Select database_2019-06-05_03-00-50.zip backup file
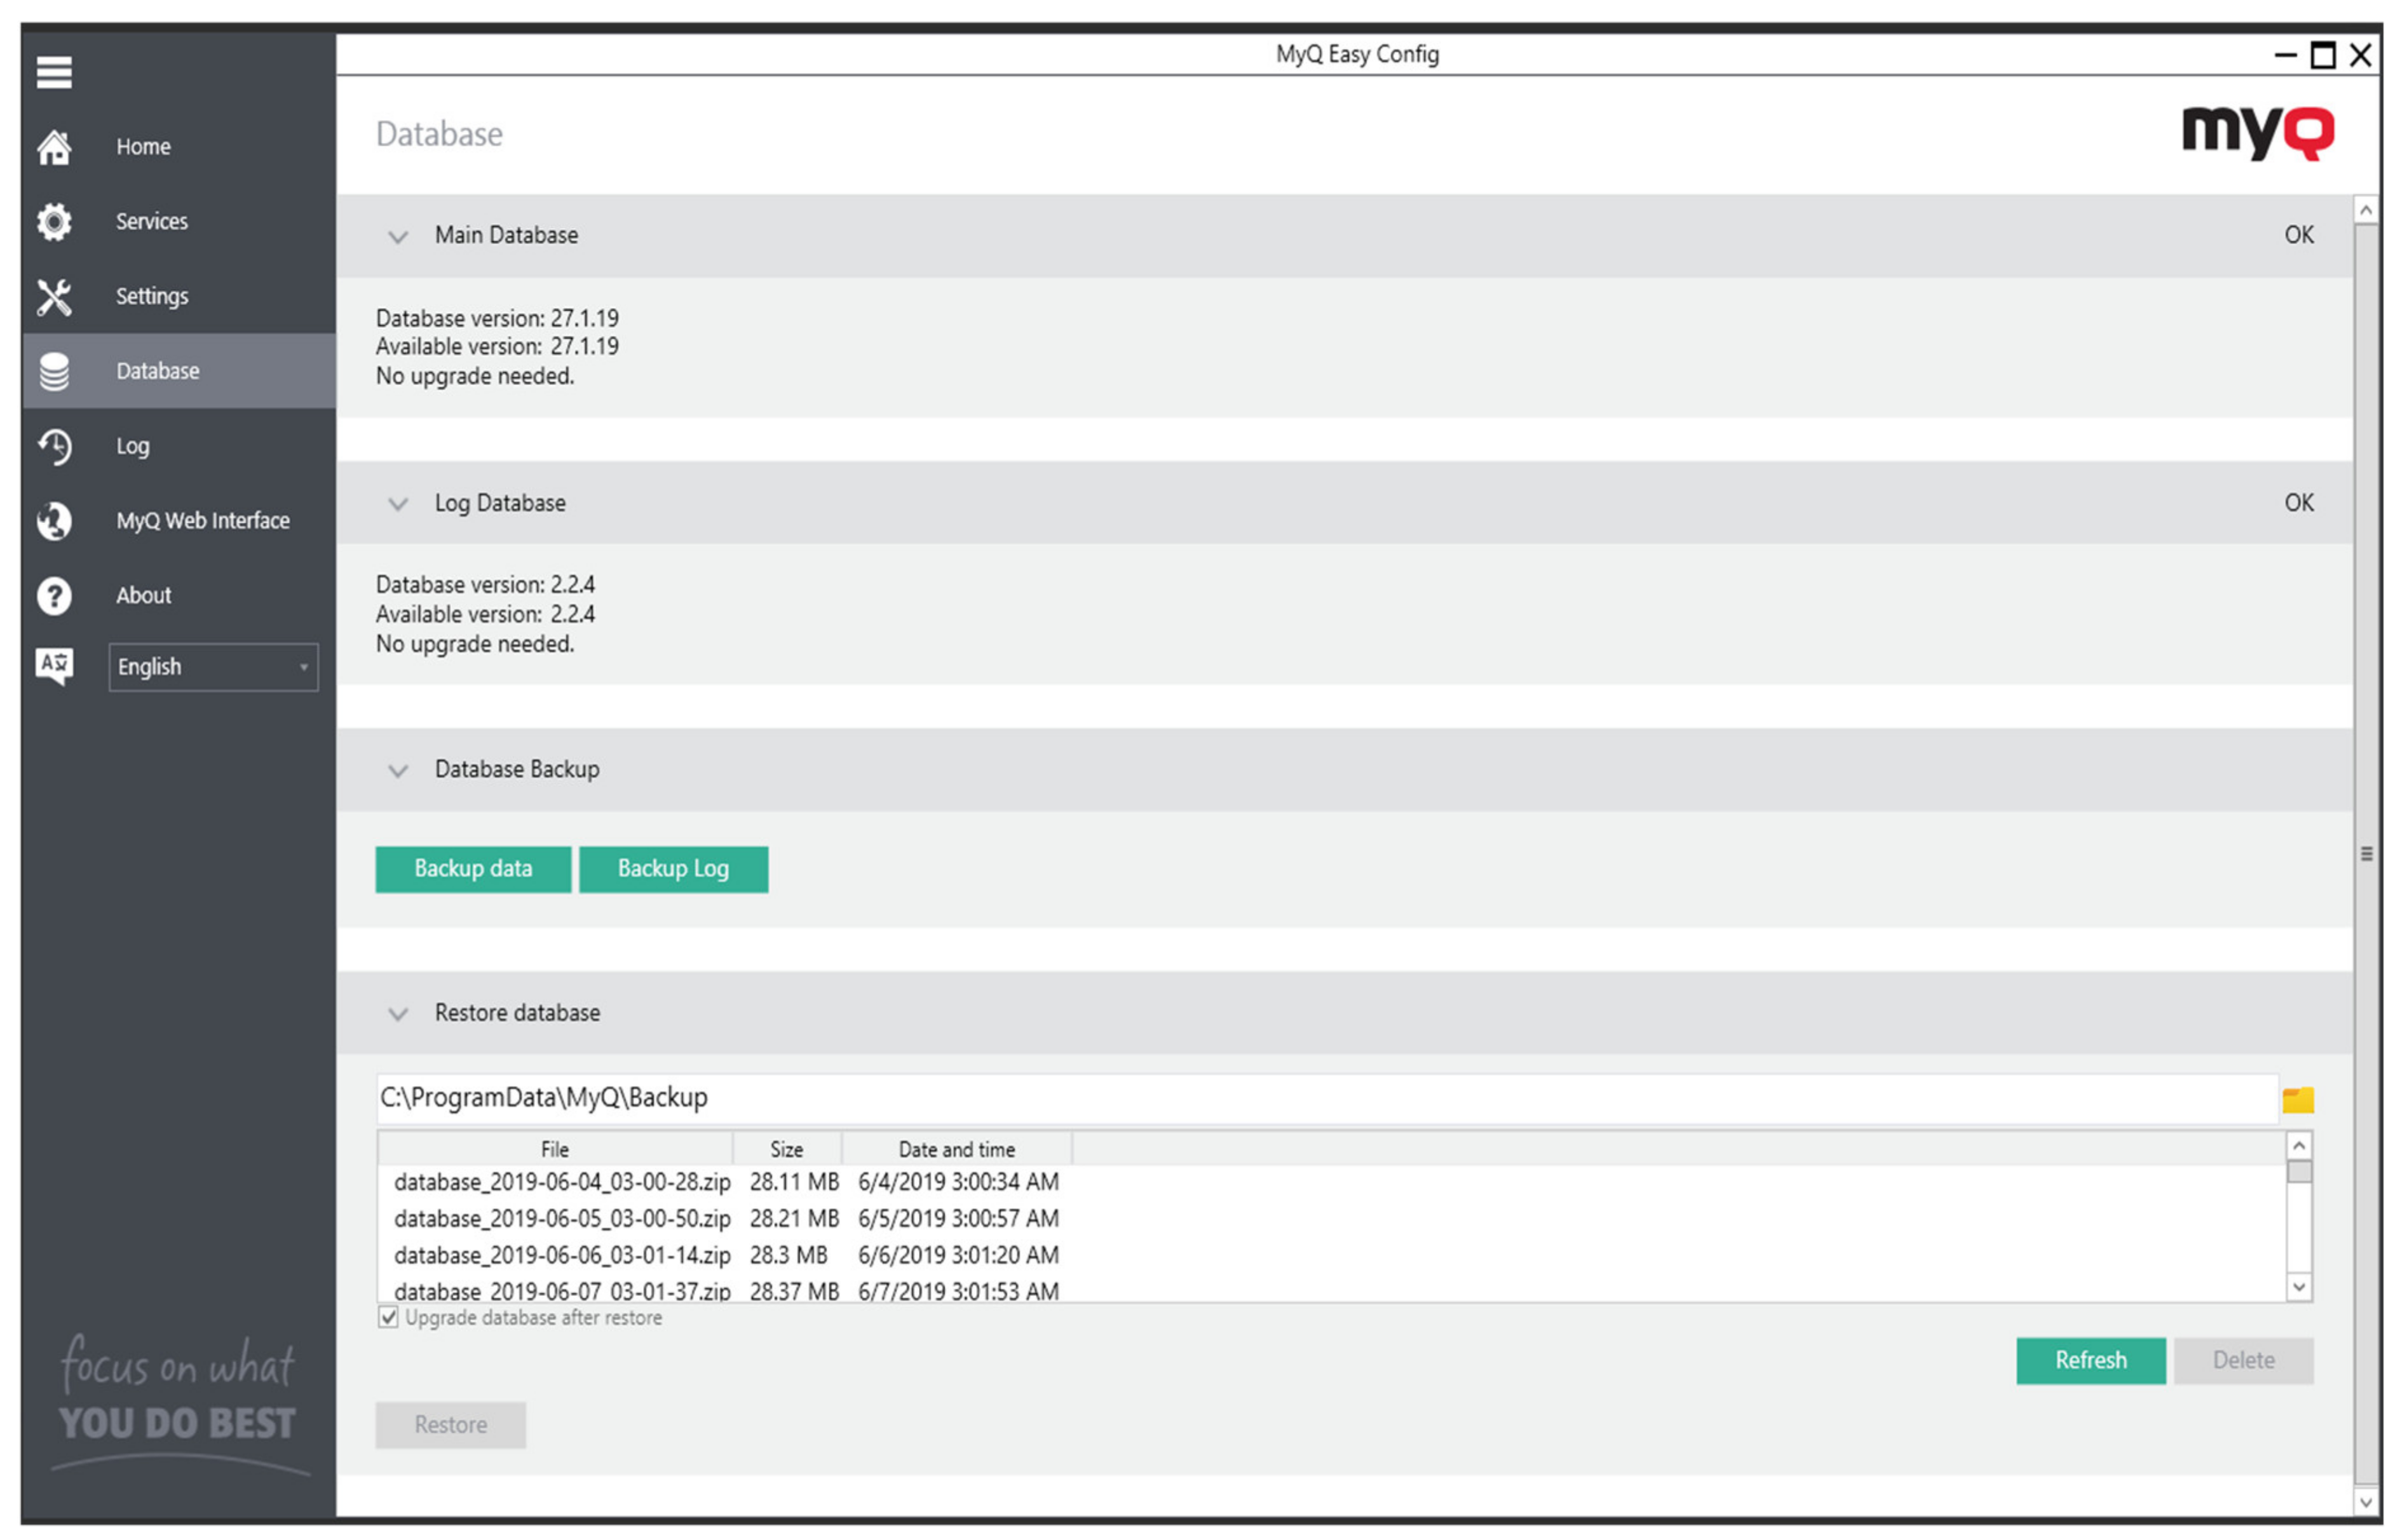The width and height of the screenshot is (2400, 1540). (562, 1218)
